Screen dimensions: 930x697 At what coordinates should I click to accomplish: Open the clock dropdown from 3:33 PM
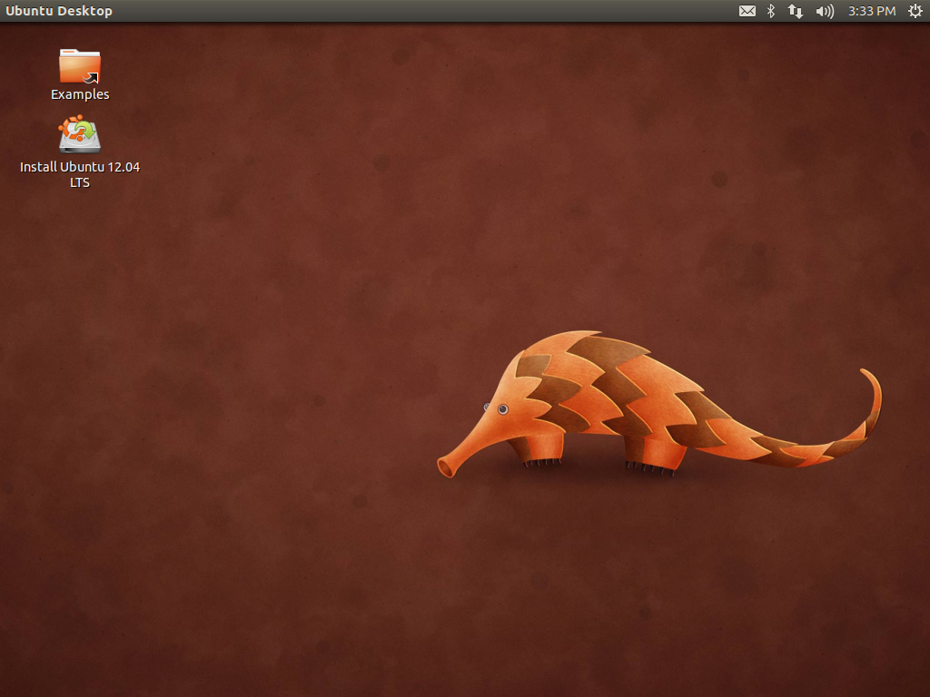click(870, 11)
